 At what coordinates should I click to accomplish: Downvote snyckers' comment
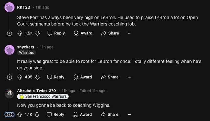[x=37, y=77]
